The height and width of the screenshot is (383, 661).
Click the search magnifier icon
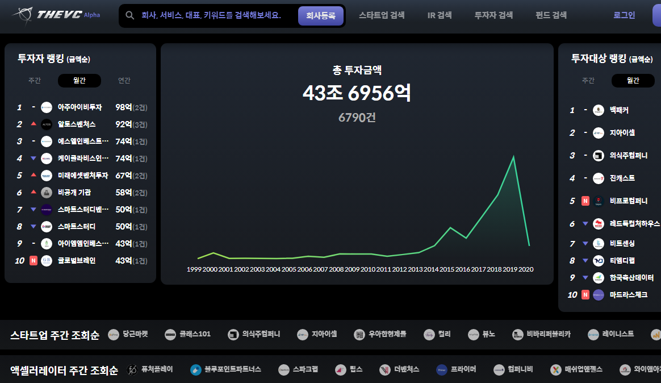tap(130, 15)
